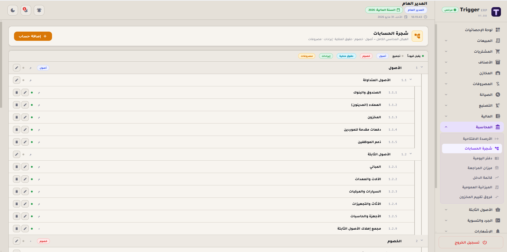Expand المشتريات sidebar menu

click(472, 51)
